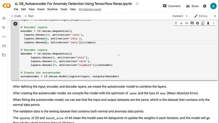Click the 'sigmoid' activation string
This screenshot has width=219, height=123.
[x=85, y=65]
